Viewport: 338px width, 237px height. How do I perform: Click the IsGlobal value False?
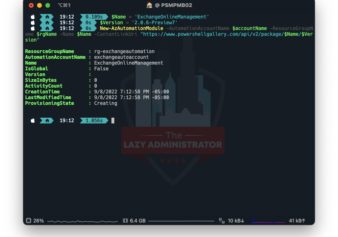101,69
